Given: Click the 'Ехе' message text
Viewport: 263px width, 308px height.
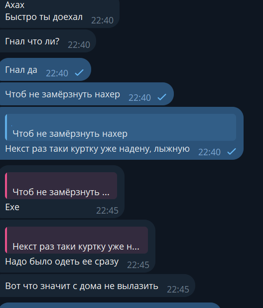Looking at the screenshot, I should pyautogui.click(x=12, y=207).
